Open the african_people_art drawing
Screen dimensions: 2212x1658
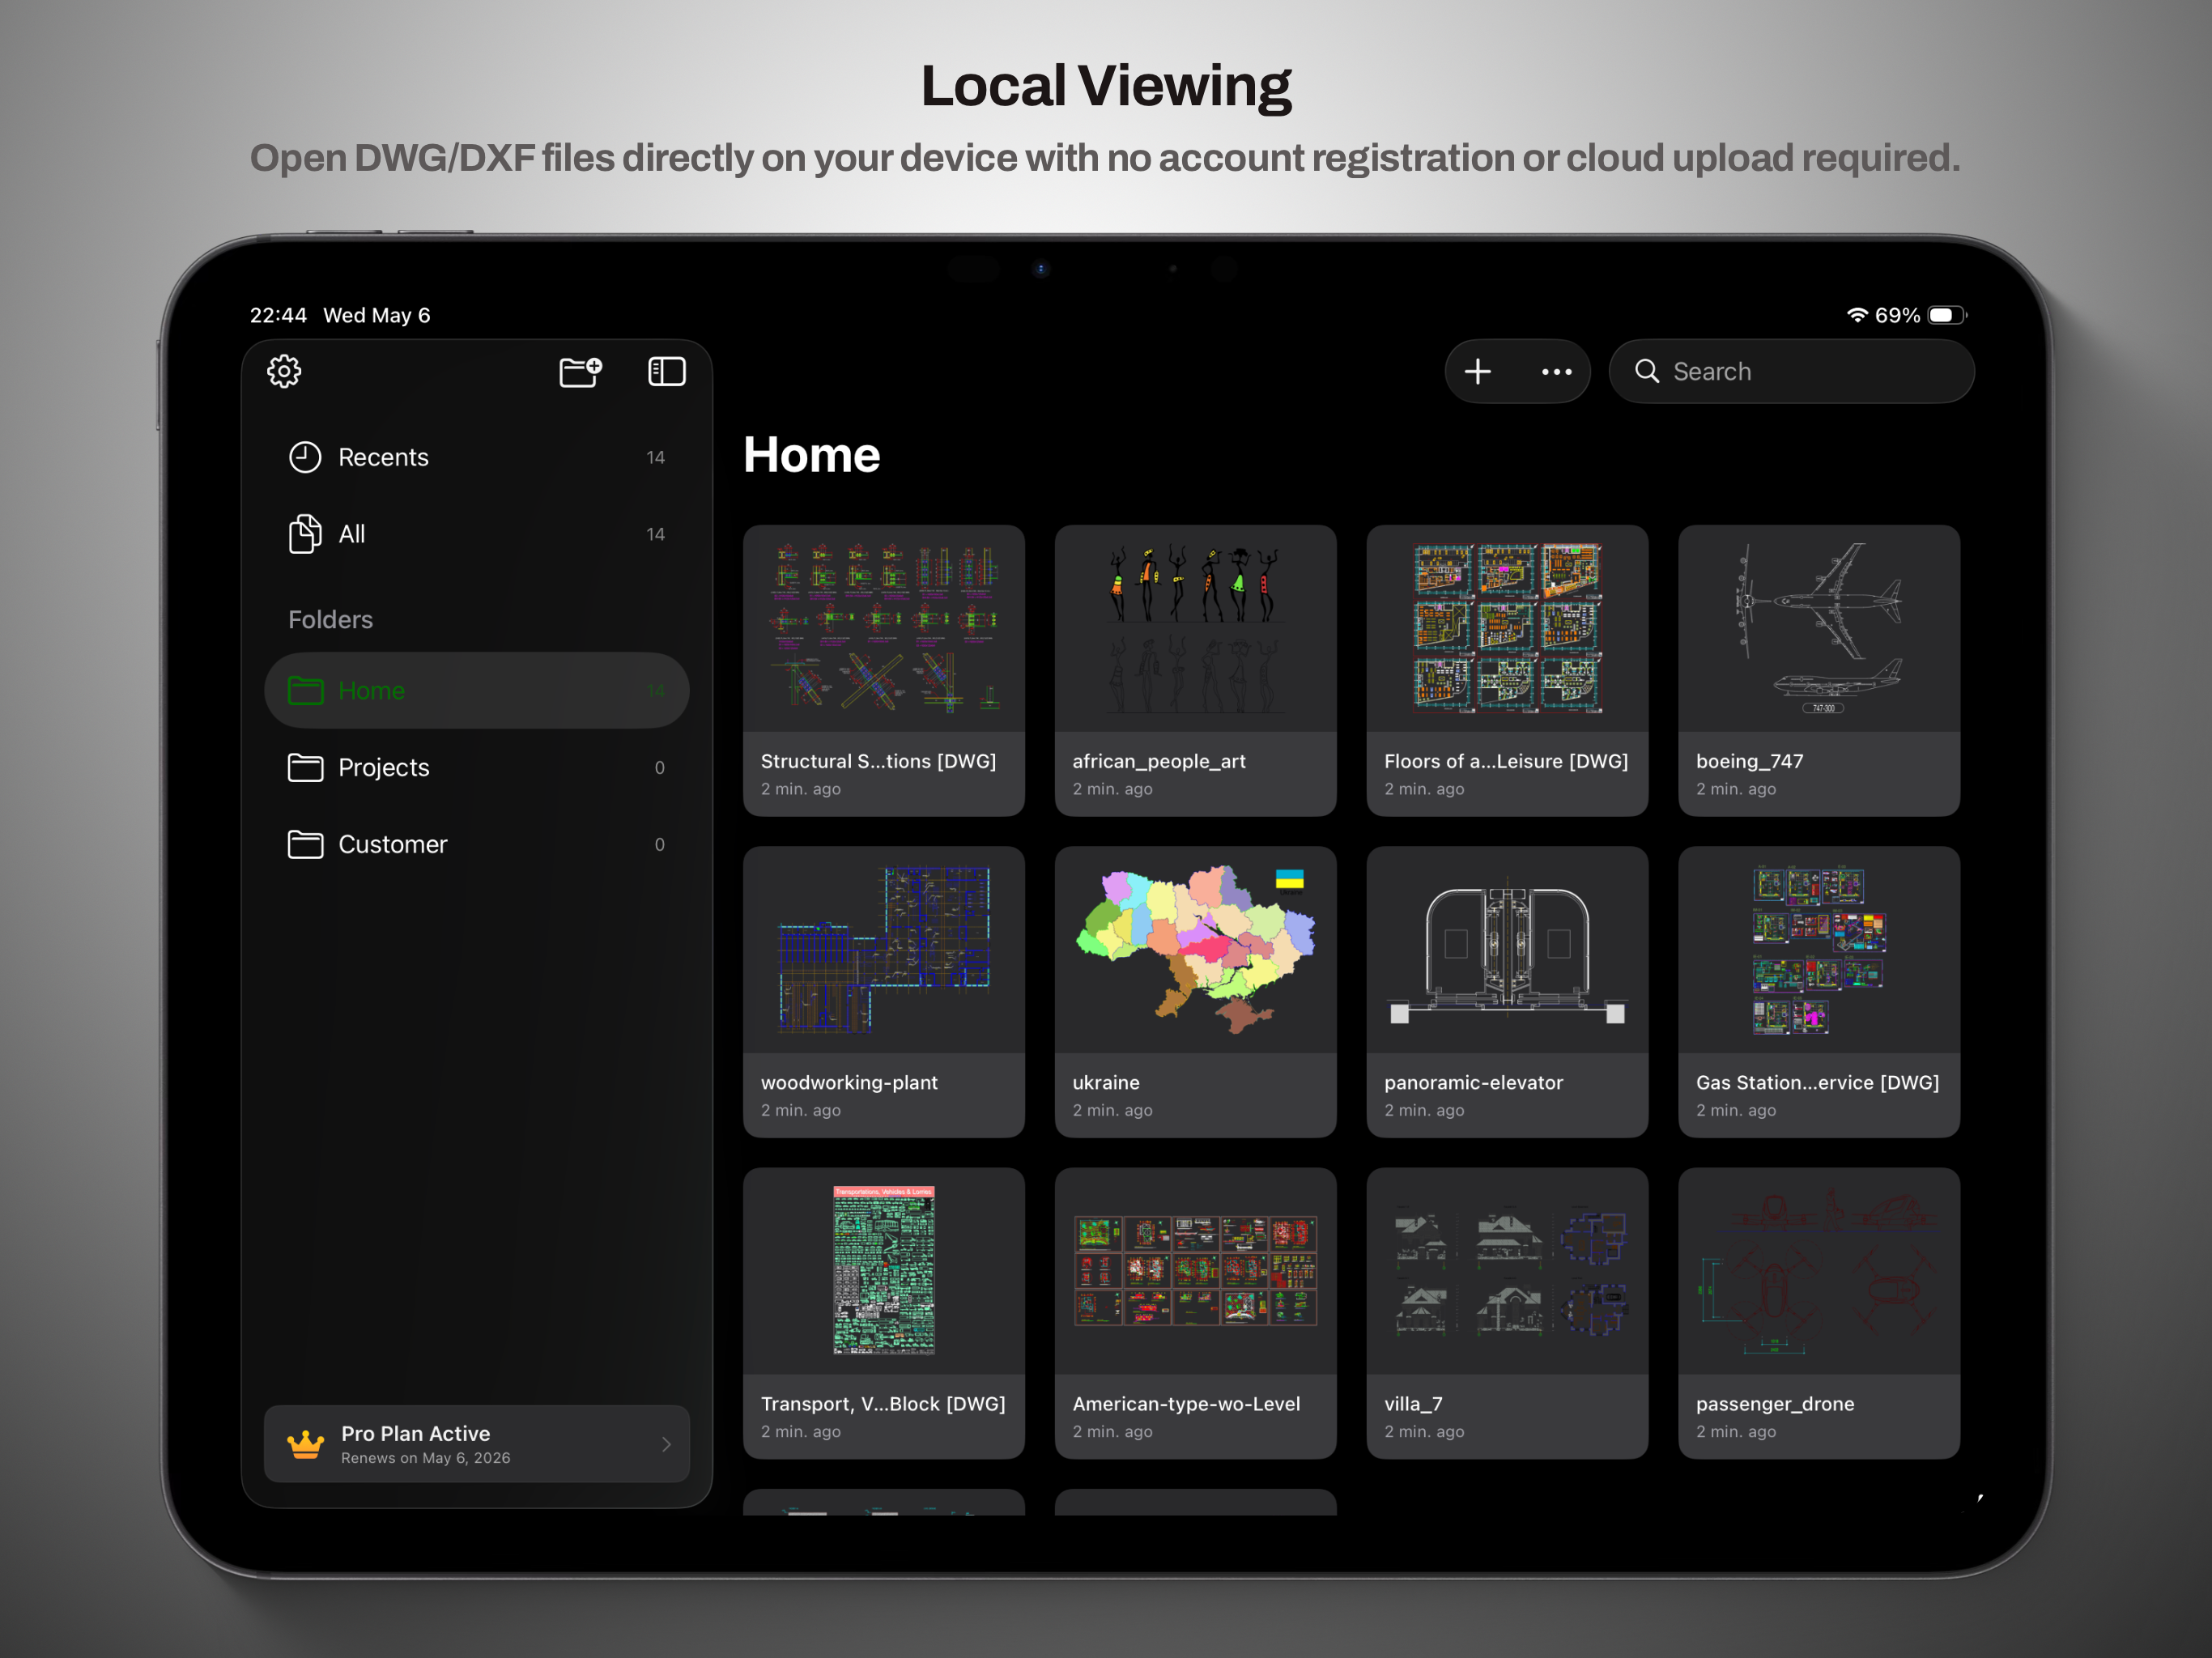pos(1195,670)
